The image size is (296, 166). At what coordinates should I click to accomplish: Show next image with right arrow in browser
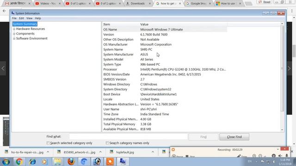[289, 68]
